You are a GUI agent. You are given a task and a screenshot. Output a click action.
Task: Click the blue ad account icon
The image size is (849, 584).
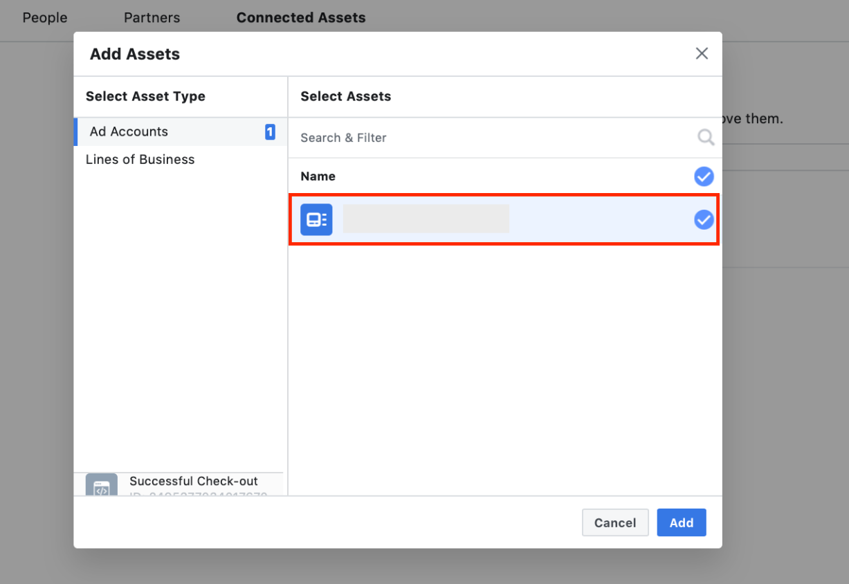316,219
